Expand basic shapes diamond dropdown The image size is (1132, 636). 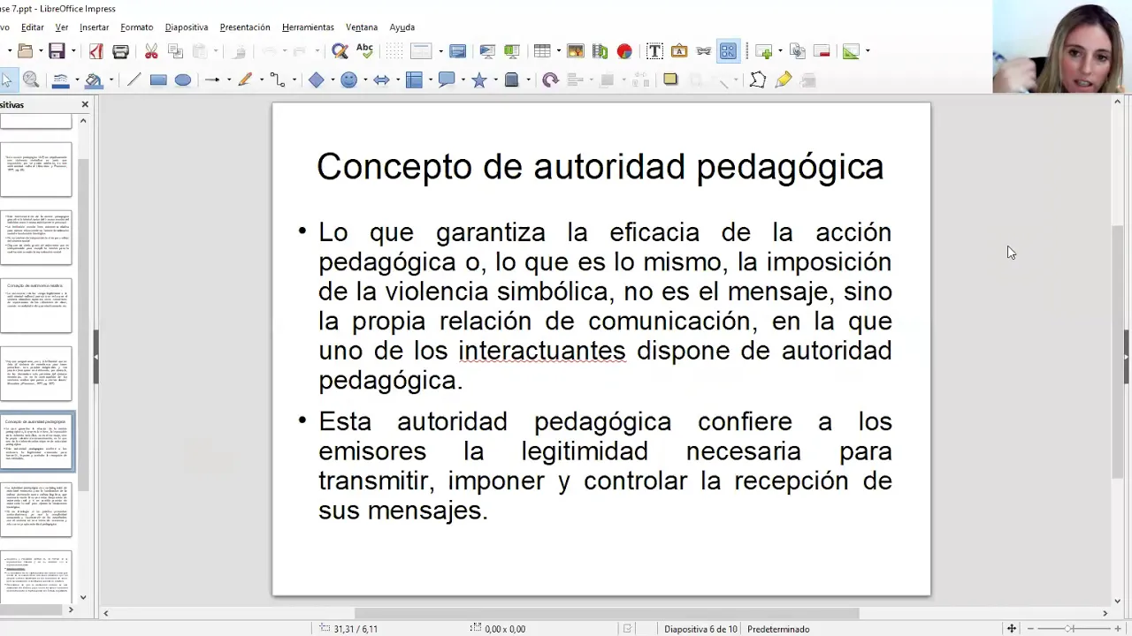(333, 80)
